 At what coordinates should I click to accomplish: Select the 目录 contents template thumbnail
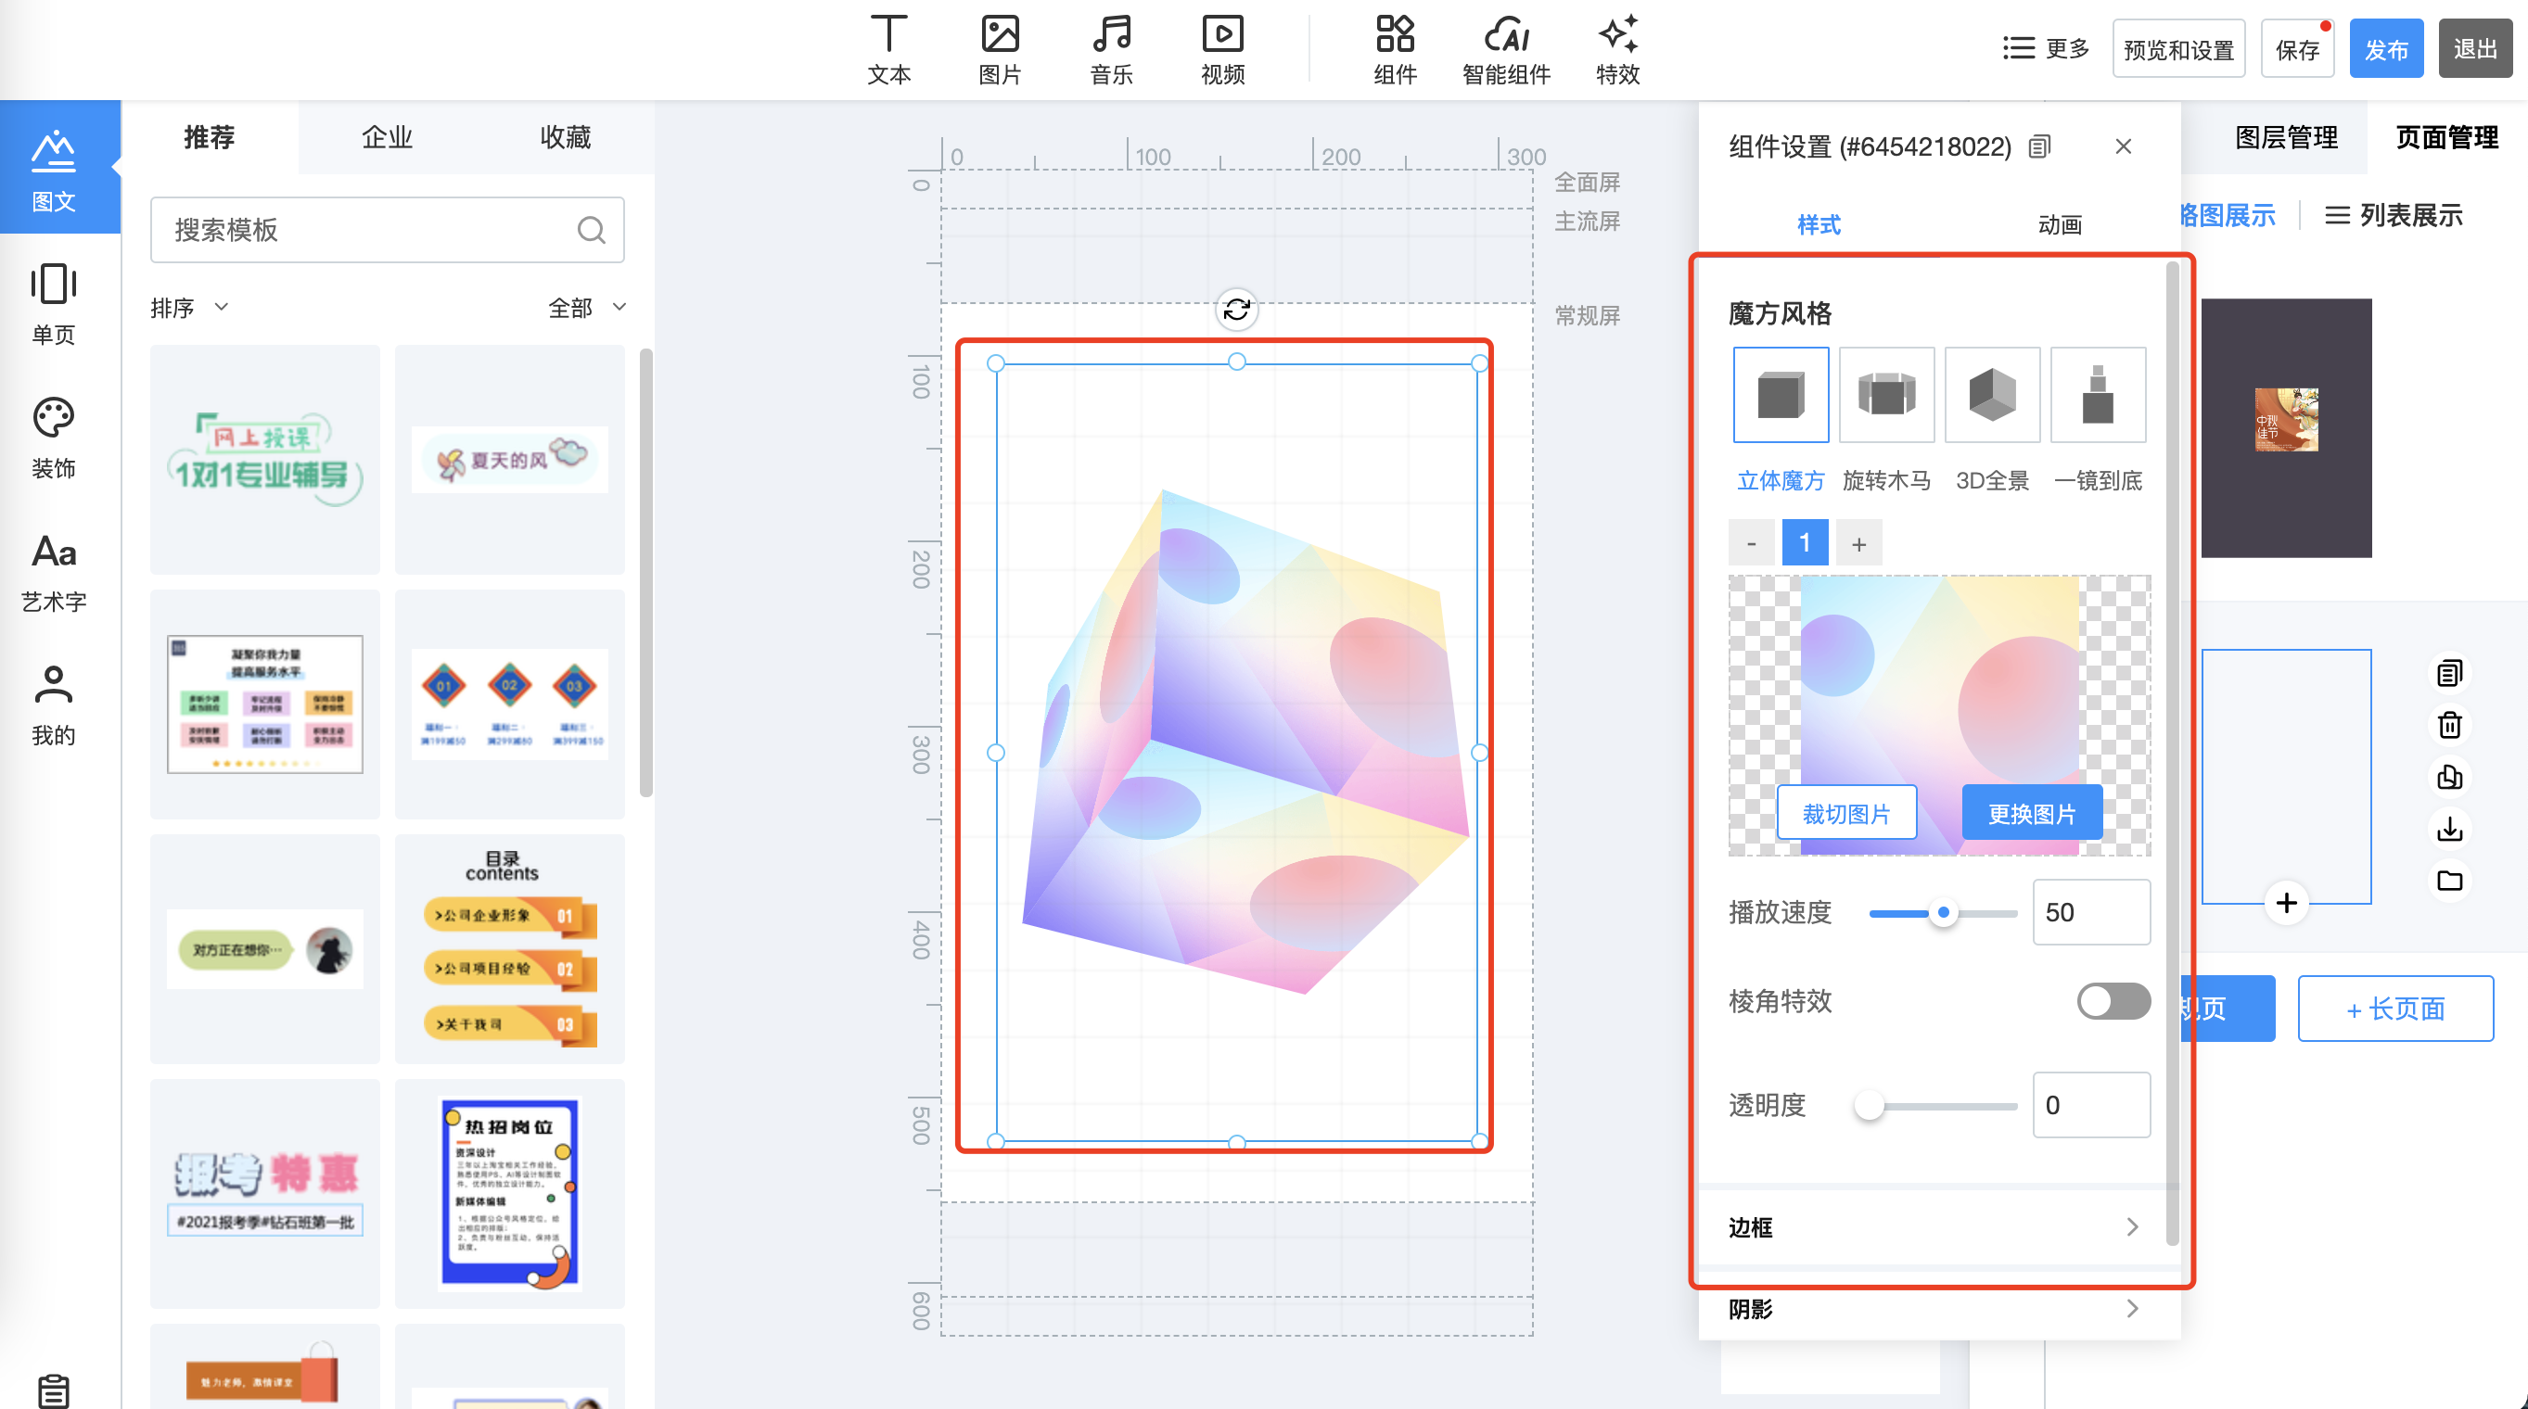coord(509,949)
